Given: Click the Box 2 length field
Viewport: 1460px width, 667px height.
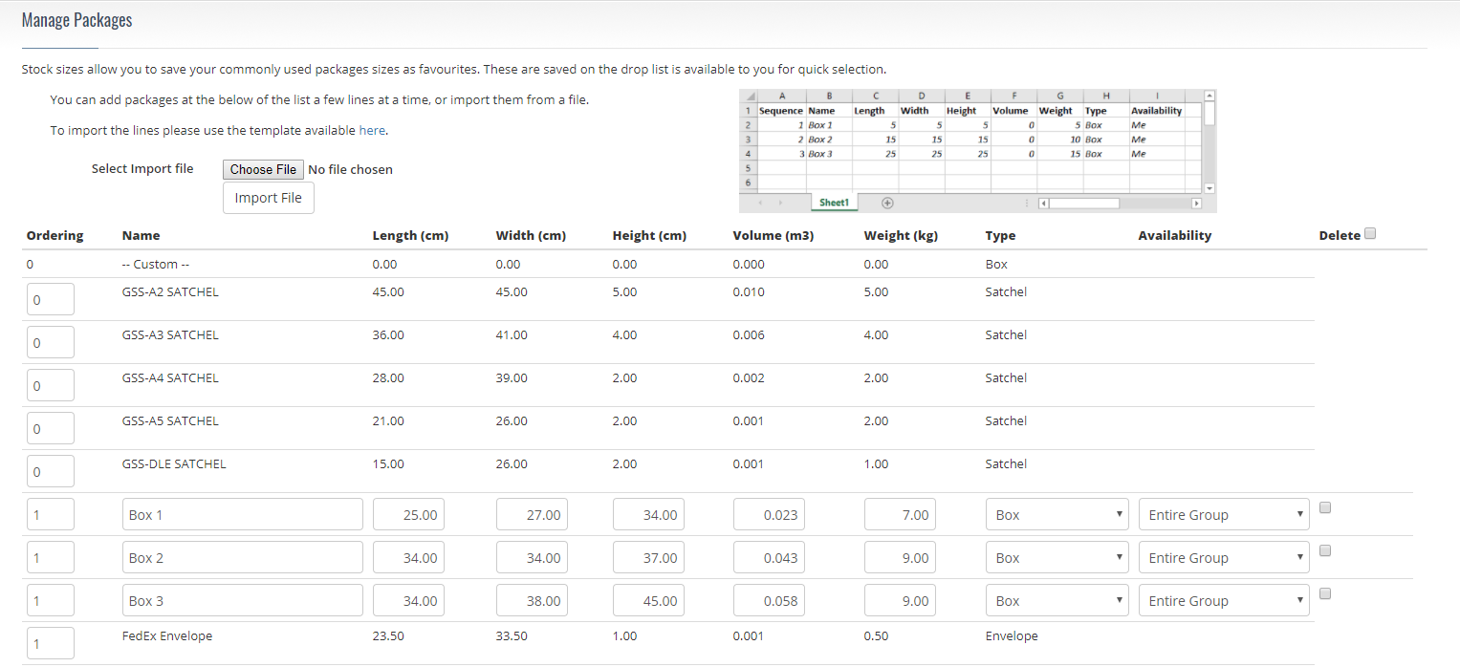Looking at the screenshot, I should (x=408, y=557).
